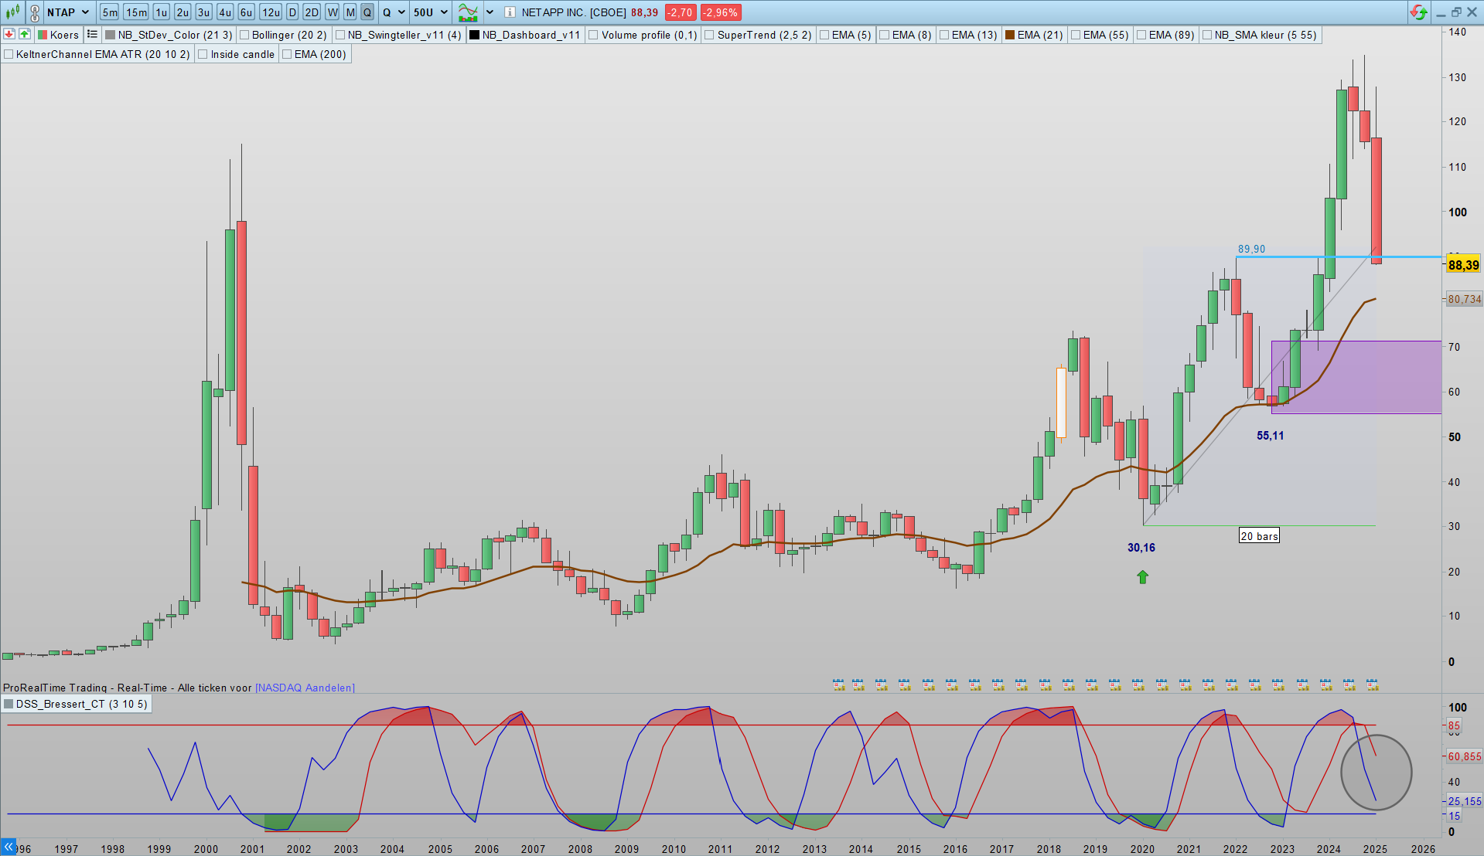Click the red download arrow icon

(9, 34)
